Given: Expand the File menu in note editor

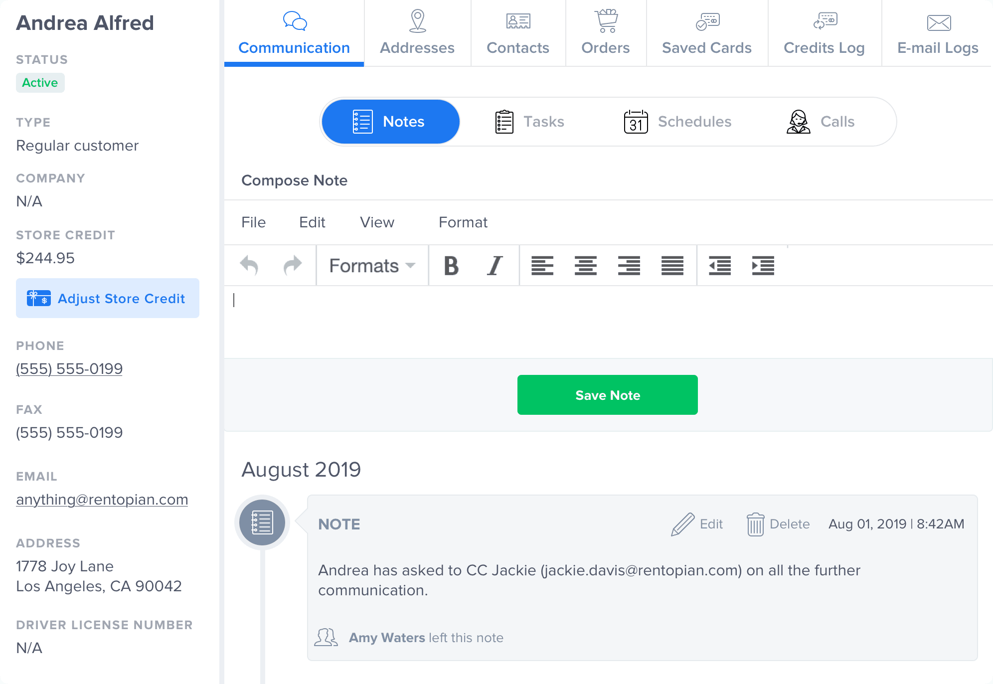Looking at the screenshot, I should [254, 222].
